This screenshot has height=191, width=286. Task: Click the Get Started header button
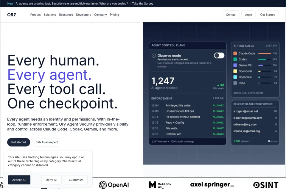[268, 15]
